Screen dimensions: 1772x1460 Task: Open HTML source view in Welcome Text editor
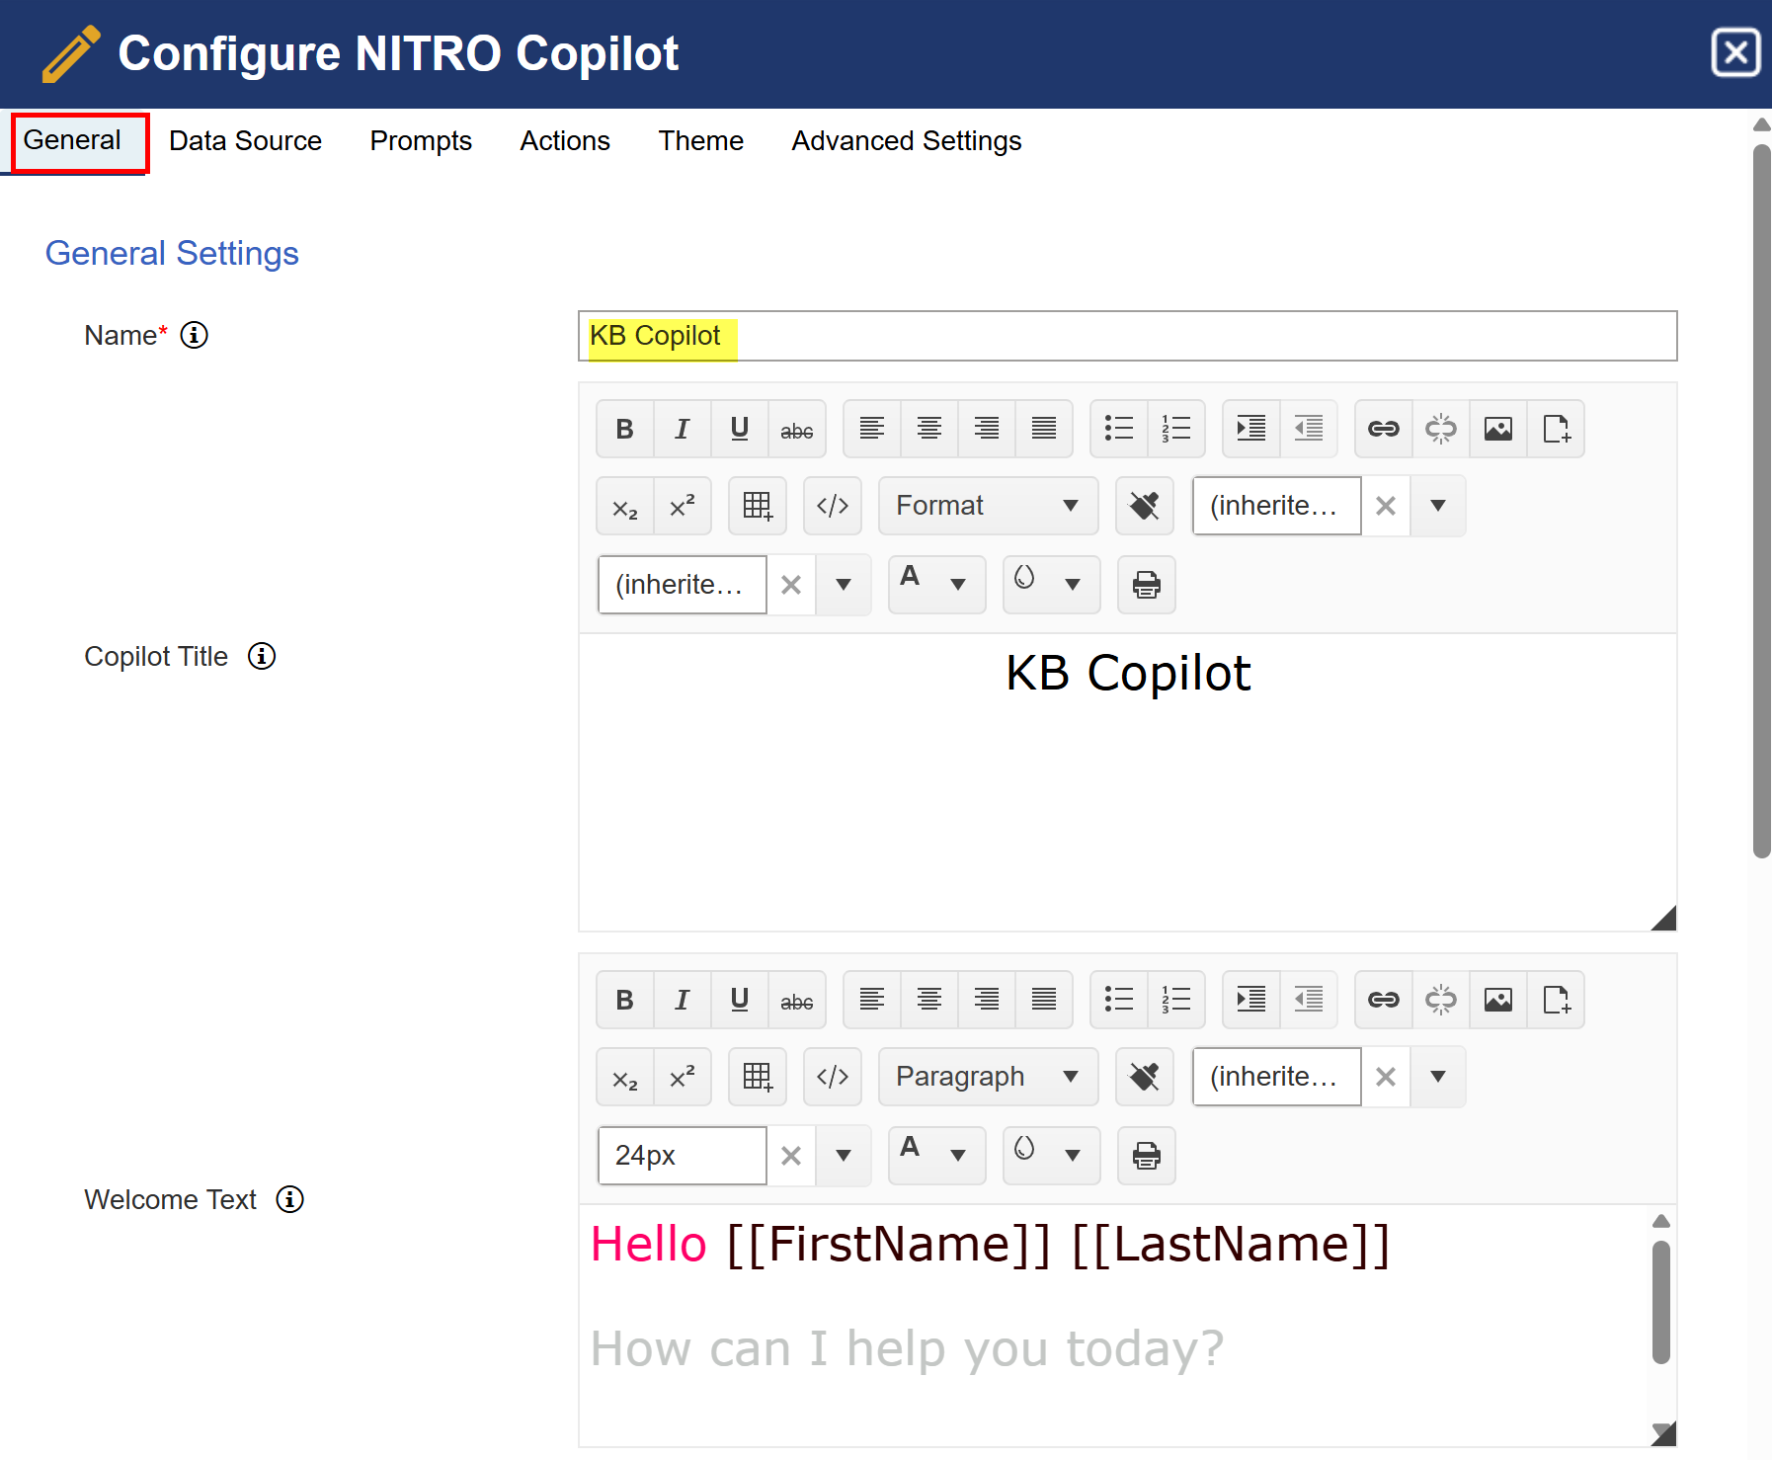click(x=832, y=1077)
